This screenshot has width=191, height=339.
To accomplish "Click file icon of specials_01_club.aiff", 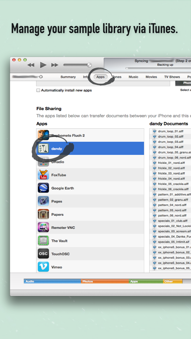I will [155, 221].
